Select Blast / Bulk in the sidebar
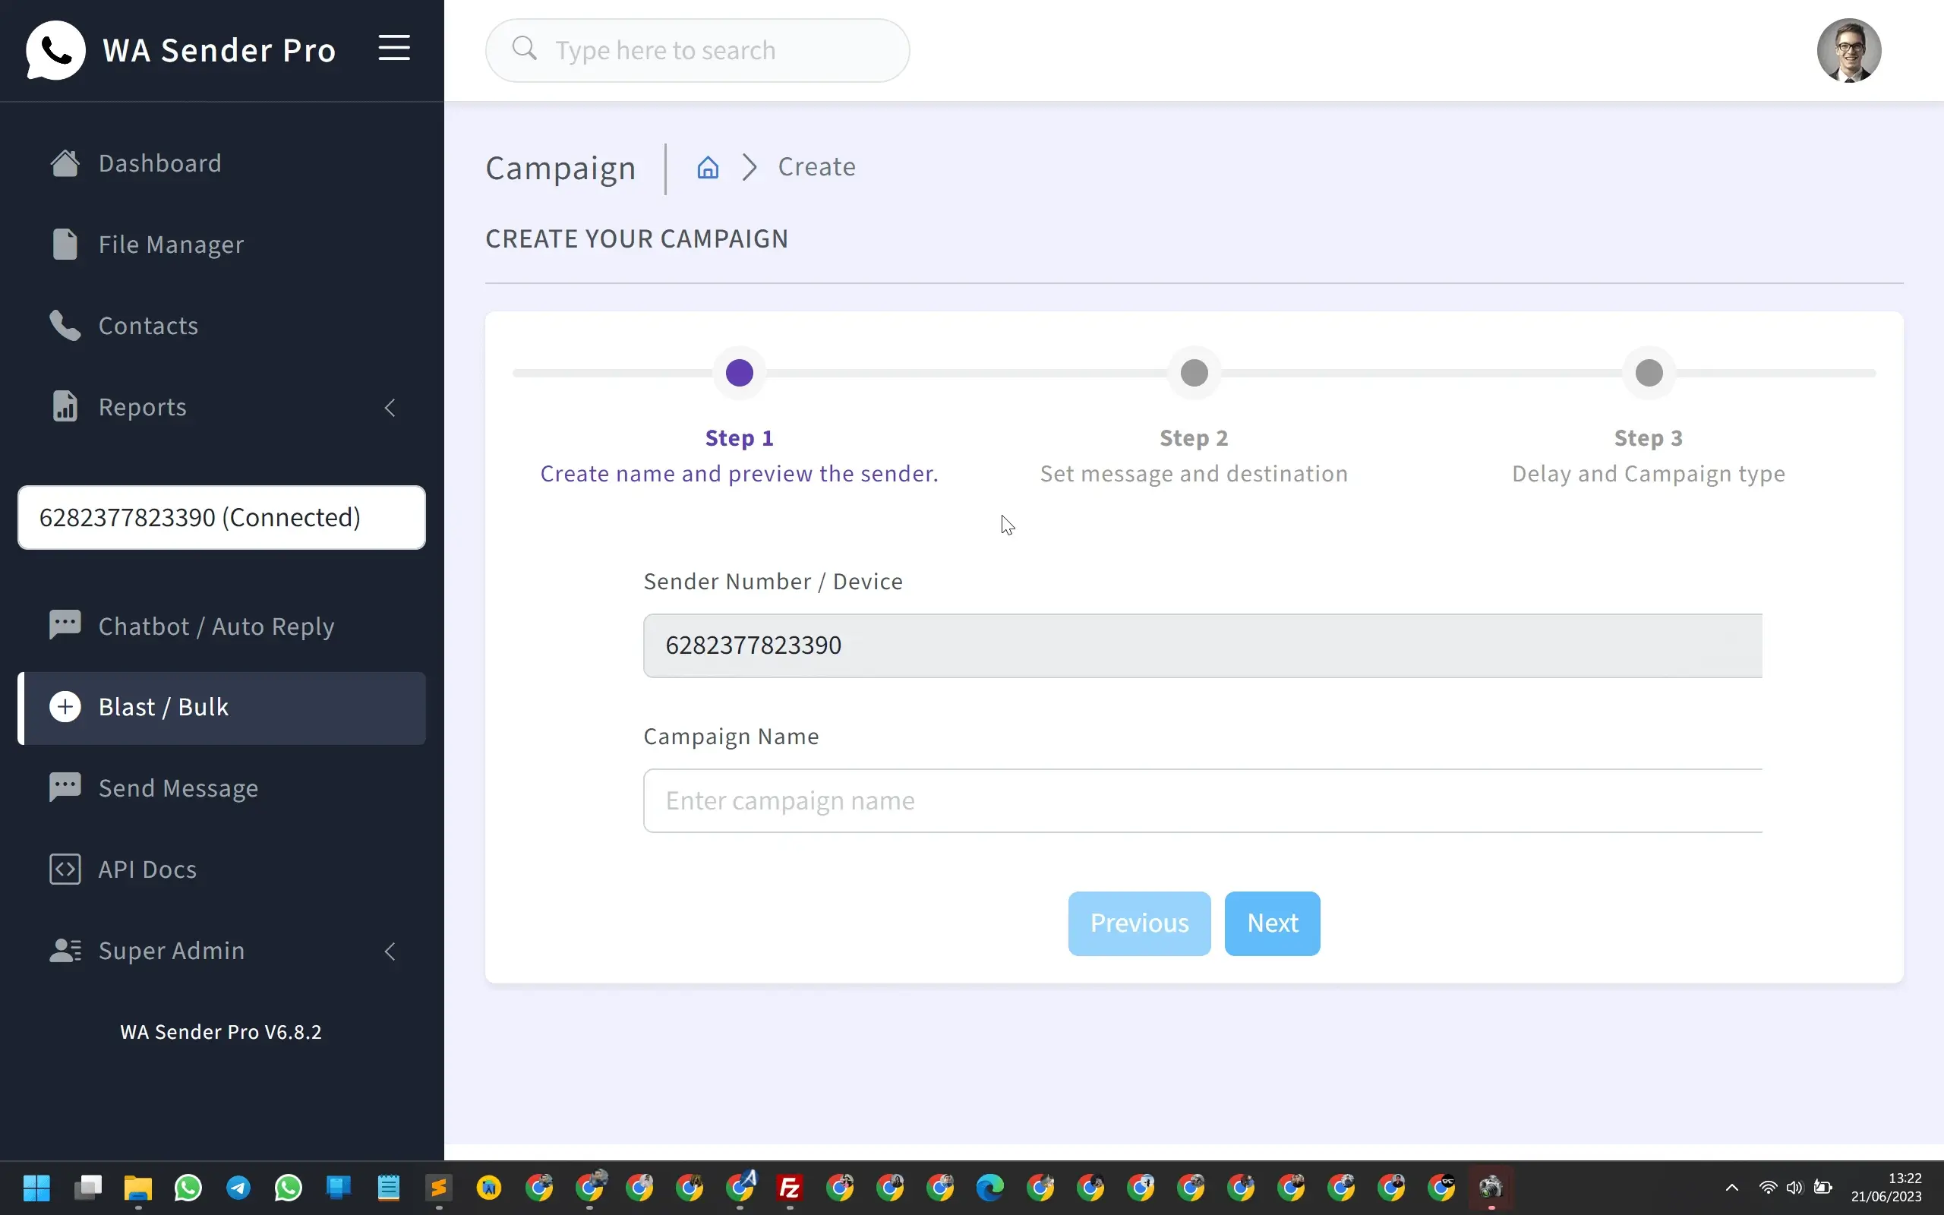This screenshot has width=1944, height=1215. tap(163, 707)
